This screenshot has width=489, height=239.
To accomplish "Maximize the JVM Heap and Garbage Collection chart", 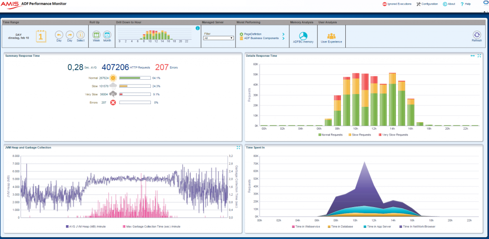I will [x=238, y=147].
